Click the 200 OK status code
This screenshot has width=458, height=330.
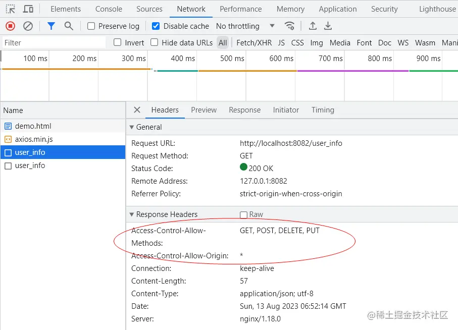(261, 169)
